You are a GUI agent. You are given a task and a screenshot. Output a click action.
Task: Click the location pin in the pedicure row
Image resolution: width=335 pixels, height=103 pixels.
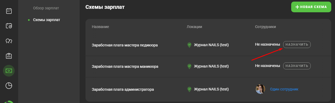point(189,45)
